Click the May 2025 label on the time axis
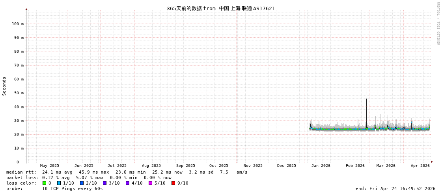The width and height of the screenshot is (442, 194). 49,166
